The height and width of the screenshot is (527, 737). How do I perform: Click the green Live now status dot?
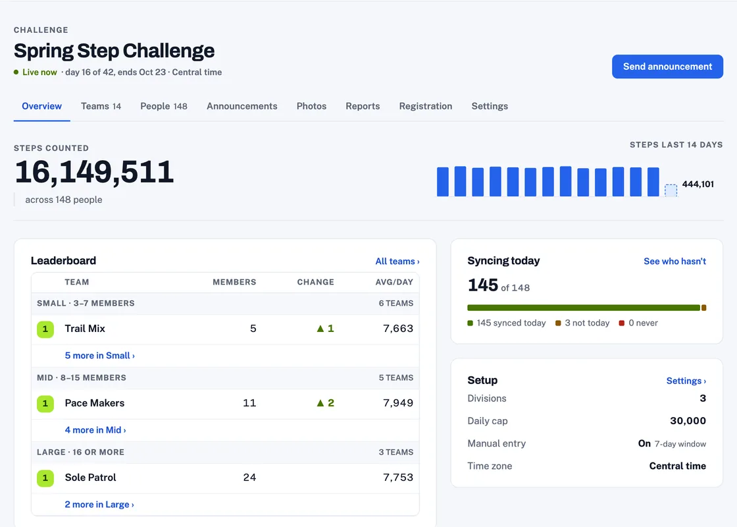(x=16, y=72)
